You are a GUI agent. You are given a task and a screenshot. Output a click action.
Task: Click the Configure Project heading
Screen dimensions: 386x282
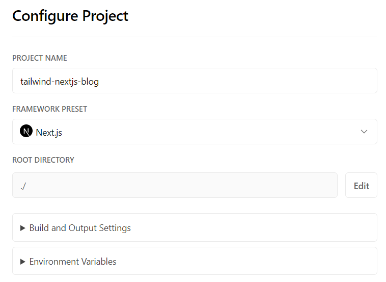[70, 16]
